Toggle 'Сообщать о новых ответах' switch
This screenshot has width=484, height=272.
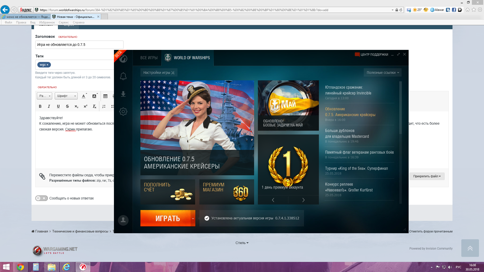[42, 198]
